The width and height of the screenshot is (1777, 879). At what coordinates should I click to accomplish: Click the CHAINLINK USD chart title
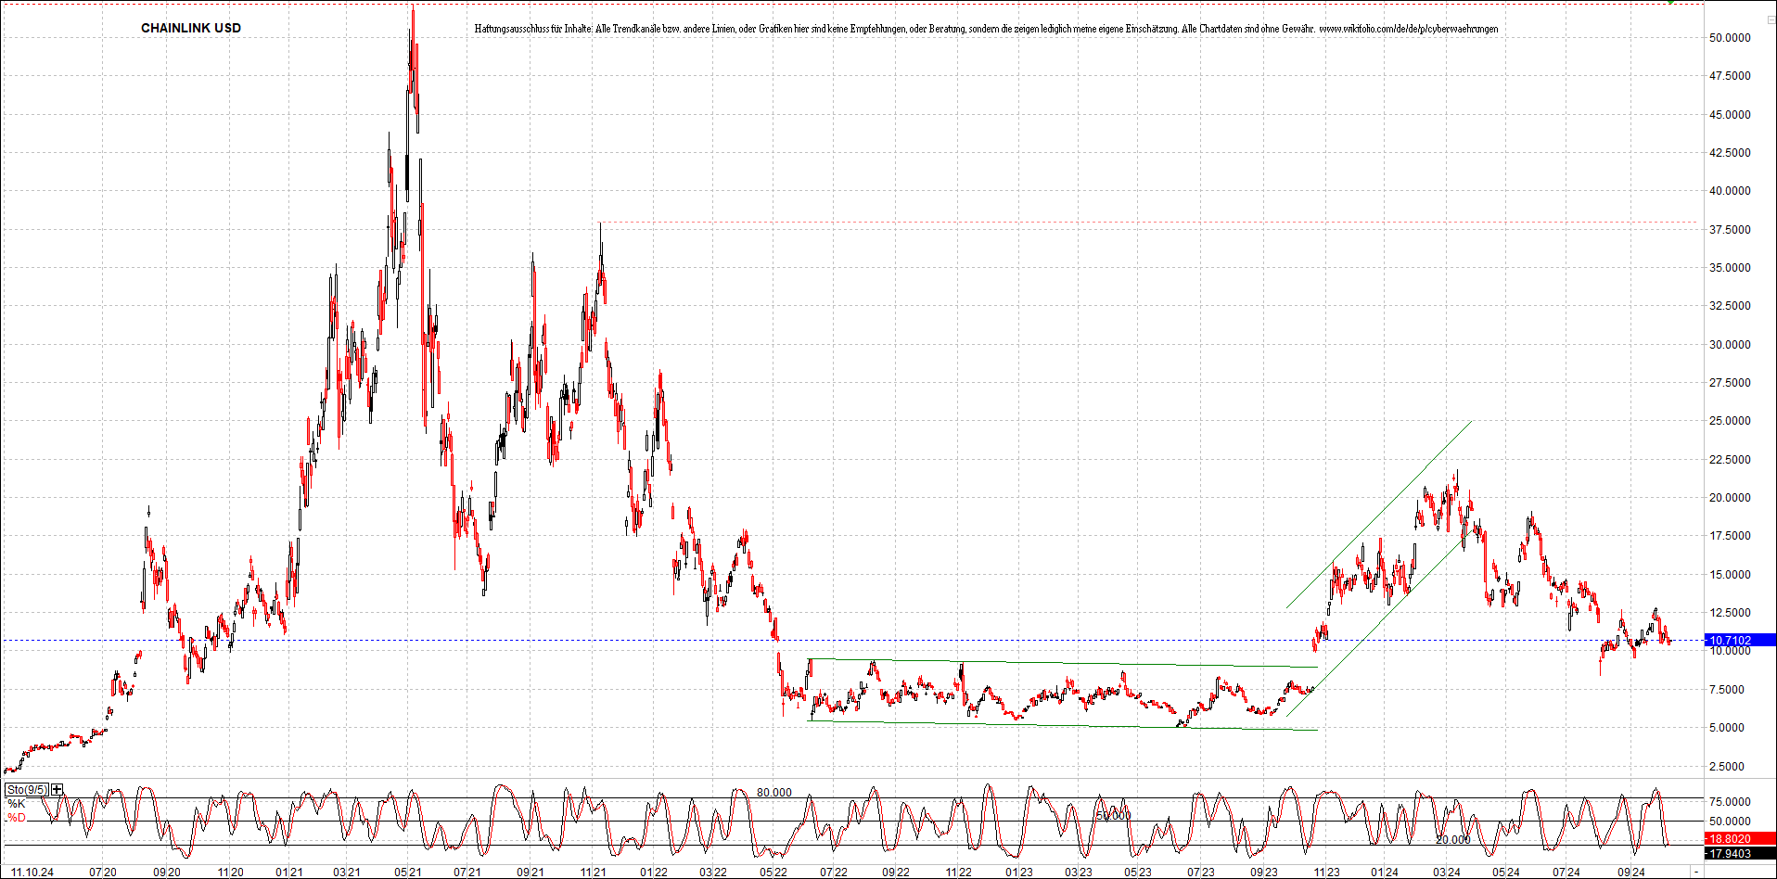191,28
